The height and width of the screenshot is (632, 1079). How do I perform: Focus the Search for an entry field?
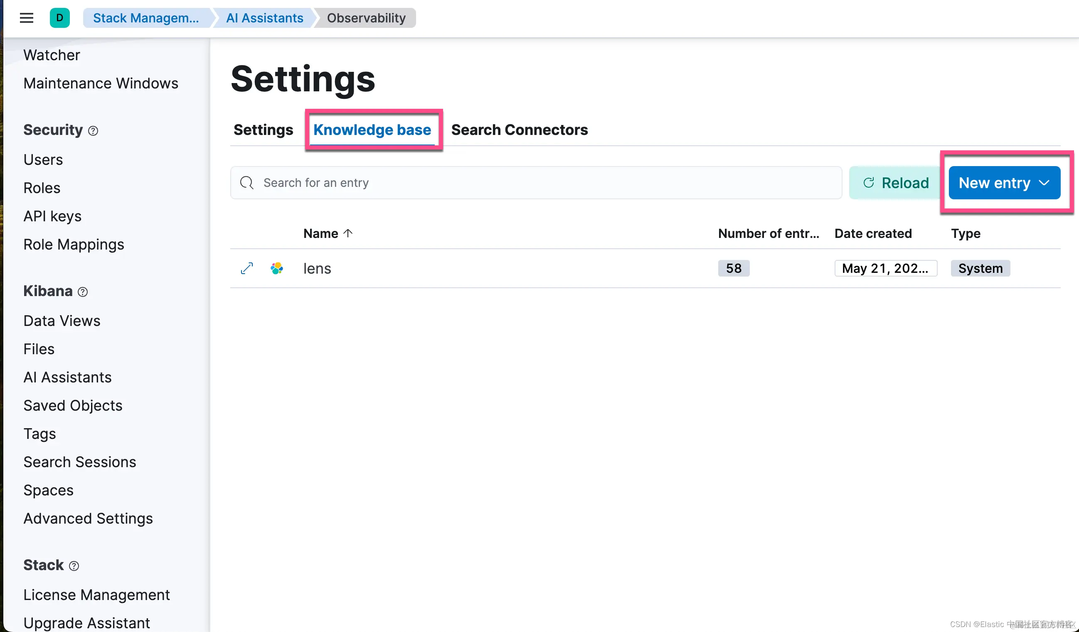tap(536, 183)
